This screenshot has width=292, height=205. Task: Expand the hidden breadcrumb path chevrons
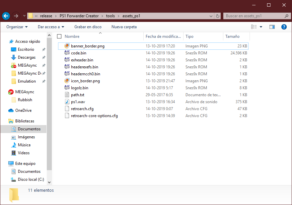(36, 16)
